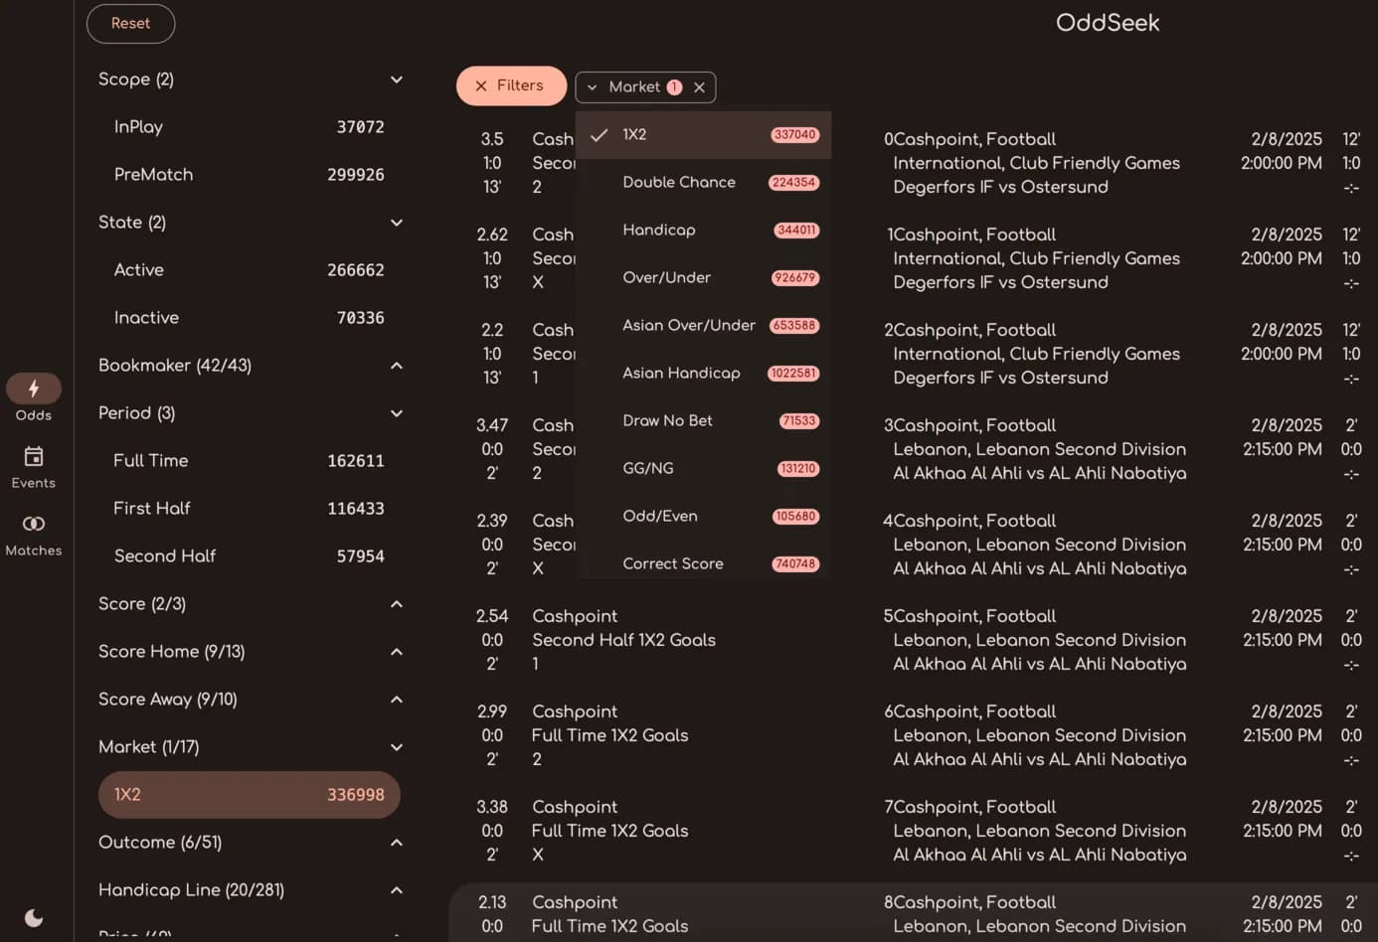The image size is (1378, 942).
Task: Expand the Outcome filter section
Action: (x=396, y=843)
